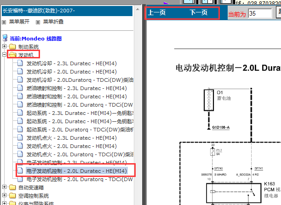The width and height of the screenshot is (281, 205).
Task: Click the computer icon beside 当前:Mondeo 线路图
Action: (x=5, y=38)
